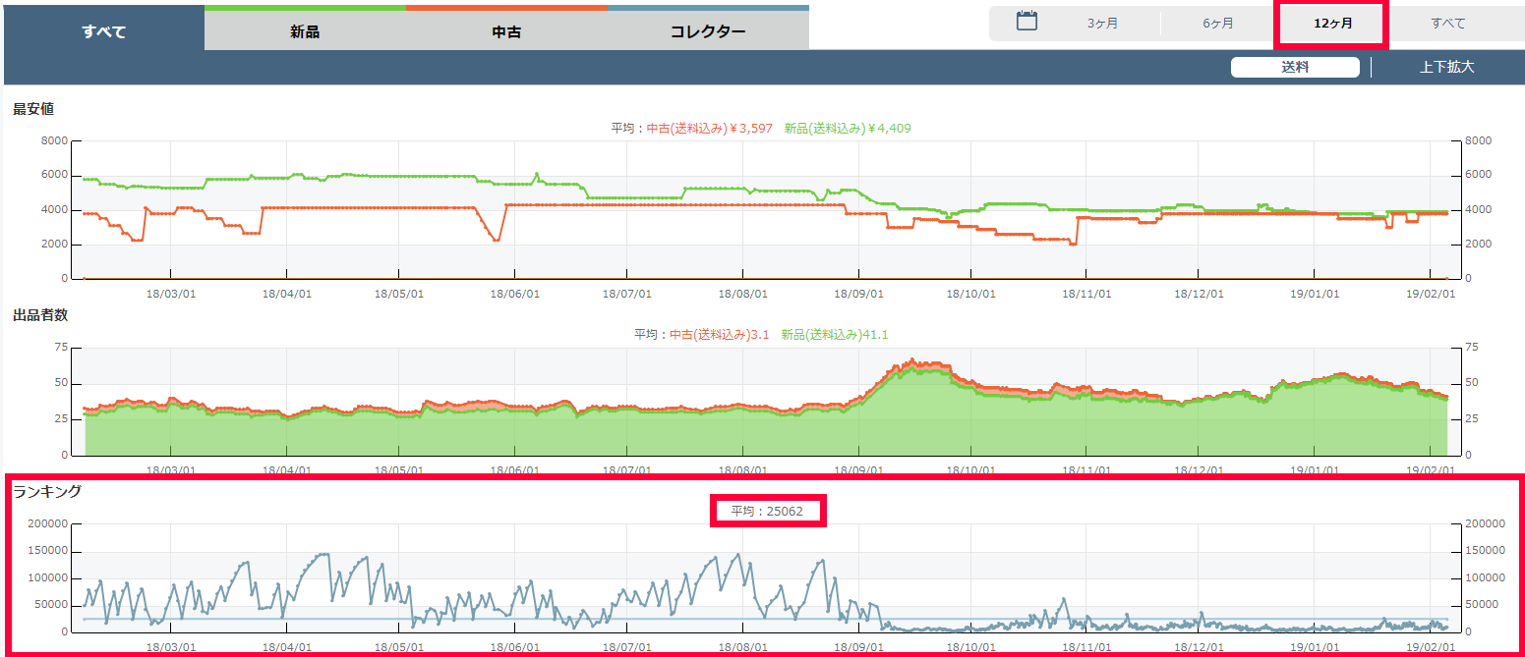Click the 出品者数 chart heading
The height and width of the screenshot is (657, 1525).
pyautogui.click(x=40, y=315)
